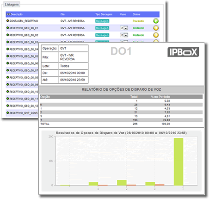Image resolution: width=209 pixels, height=199 pixels.
Task: Click the IPBOX logo
Action: 183,52
